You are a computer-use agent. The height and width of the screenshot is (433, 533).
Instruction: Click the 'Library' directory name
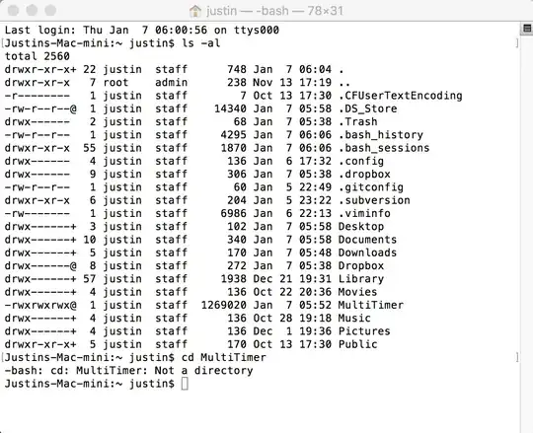coord(361,279)
